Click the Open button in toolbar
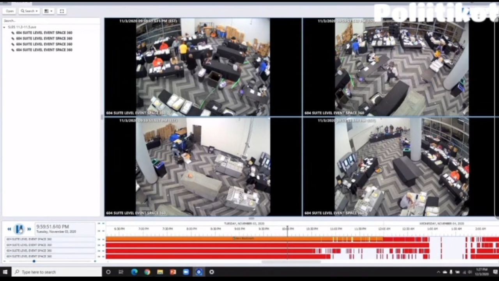499x281 pixels. pyautogui.click(x=9, y=11)
